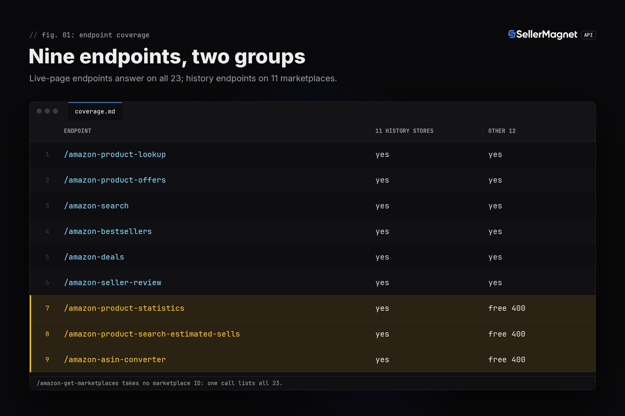The height and width of the screenshot is (416, 625).
Task: Click the subtitle about live-page endpoints
Action: tap(183, 78)
